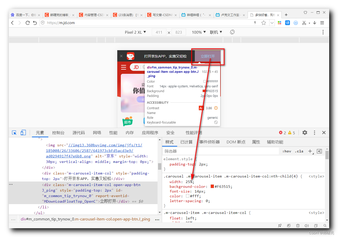Activate the DevTools element picker icon
338x237 pixels.
coord(14,133)
